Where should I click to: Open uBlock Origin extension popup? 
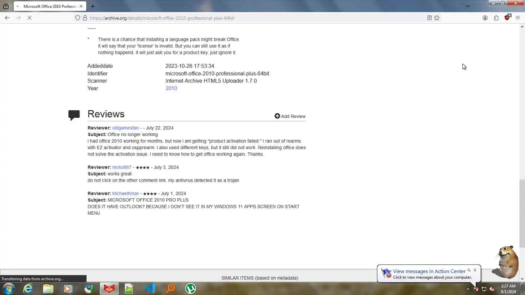(507, 17)
